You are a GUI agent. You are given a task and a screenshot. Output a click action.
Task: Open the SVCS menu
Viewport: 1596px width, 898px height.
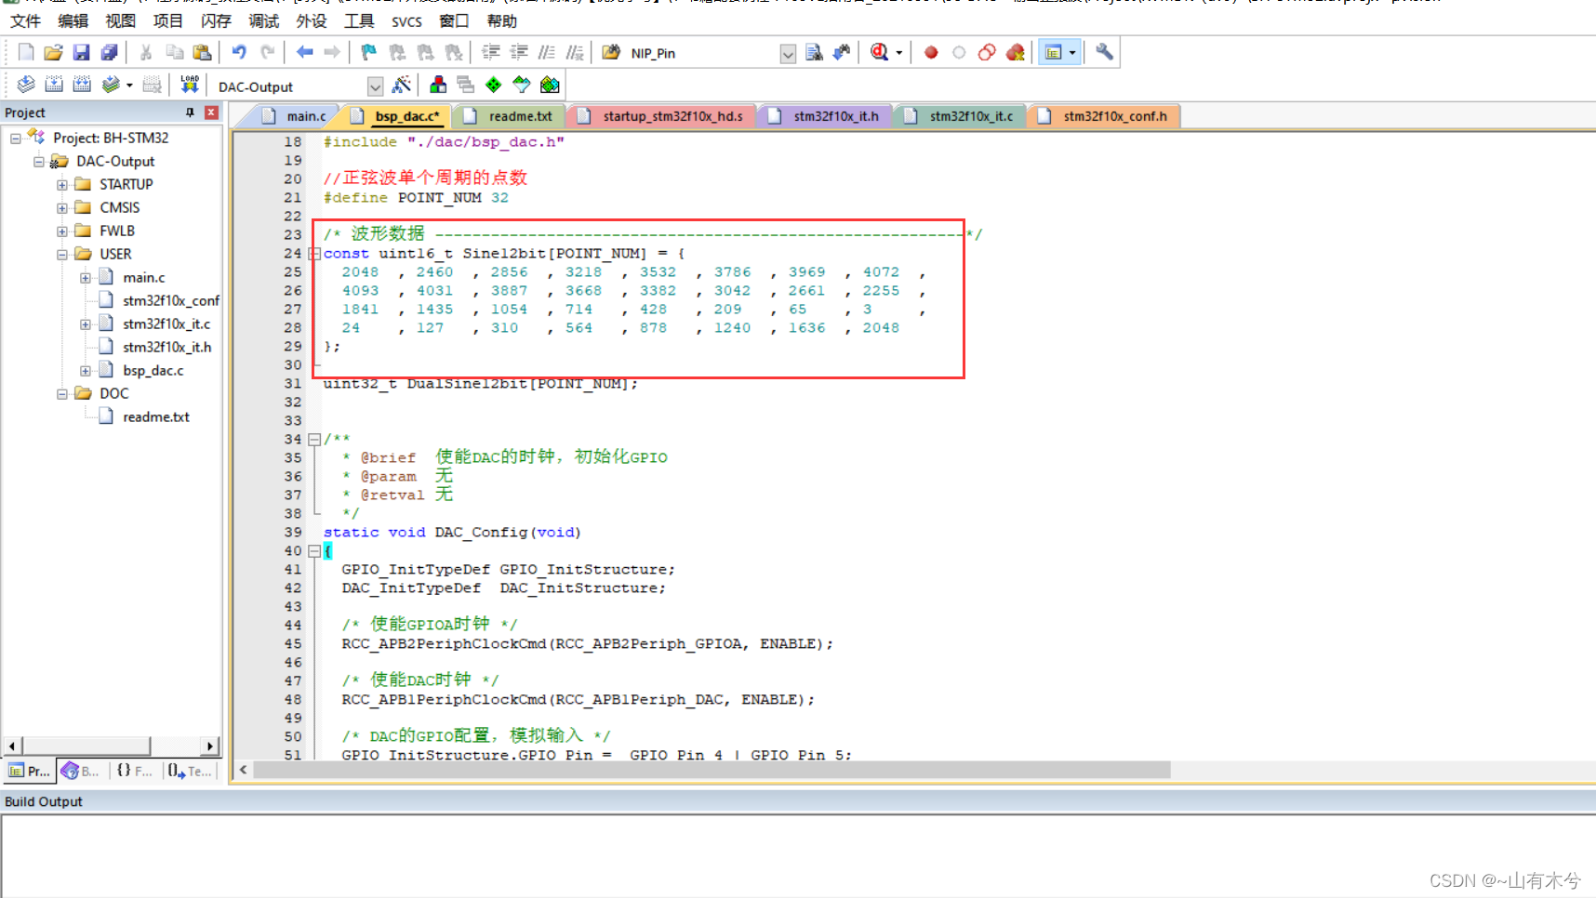[406, 20]
